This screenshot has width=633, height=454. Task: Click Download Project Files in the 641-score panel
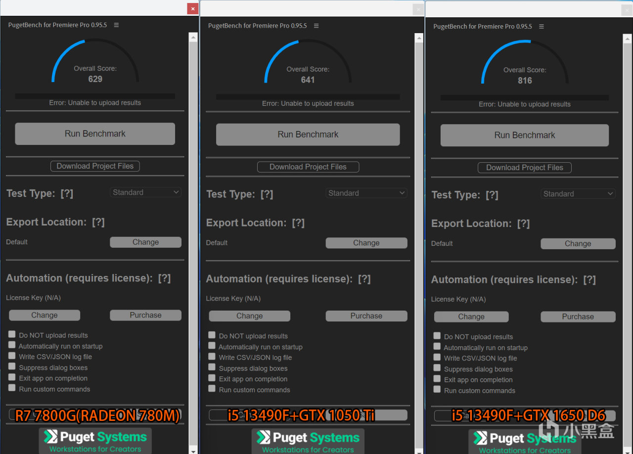[308, 167]
